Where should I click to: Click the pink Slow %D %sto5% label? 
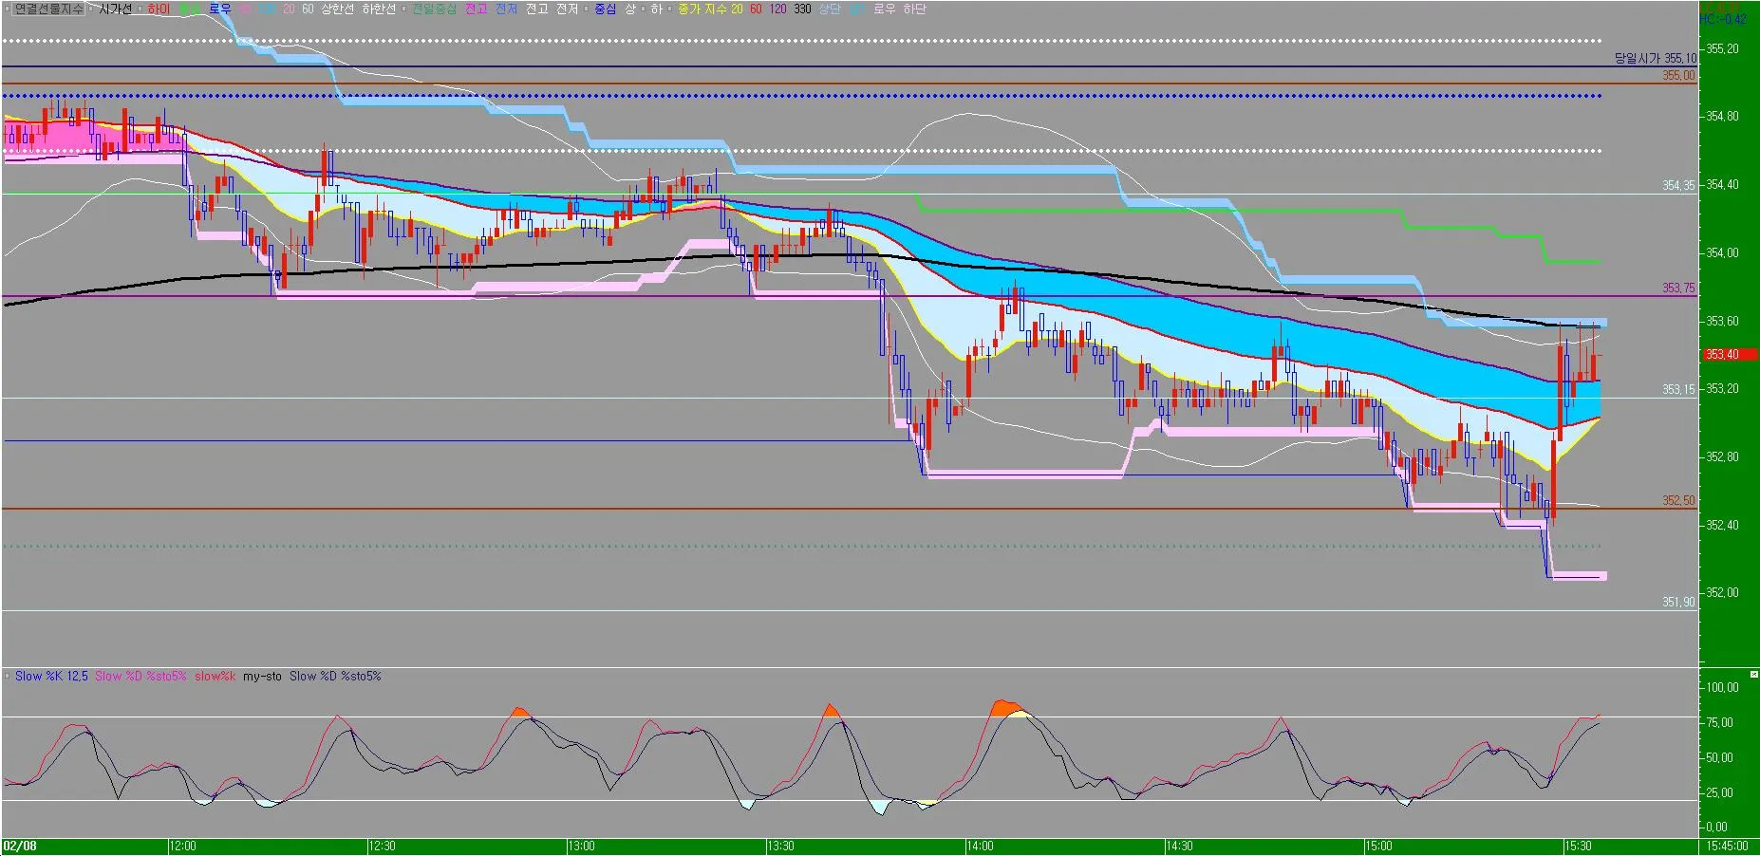coord(140,676)
